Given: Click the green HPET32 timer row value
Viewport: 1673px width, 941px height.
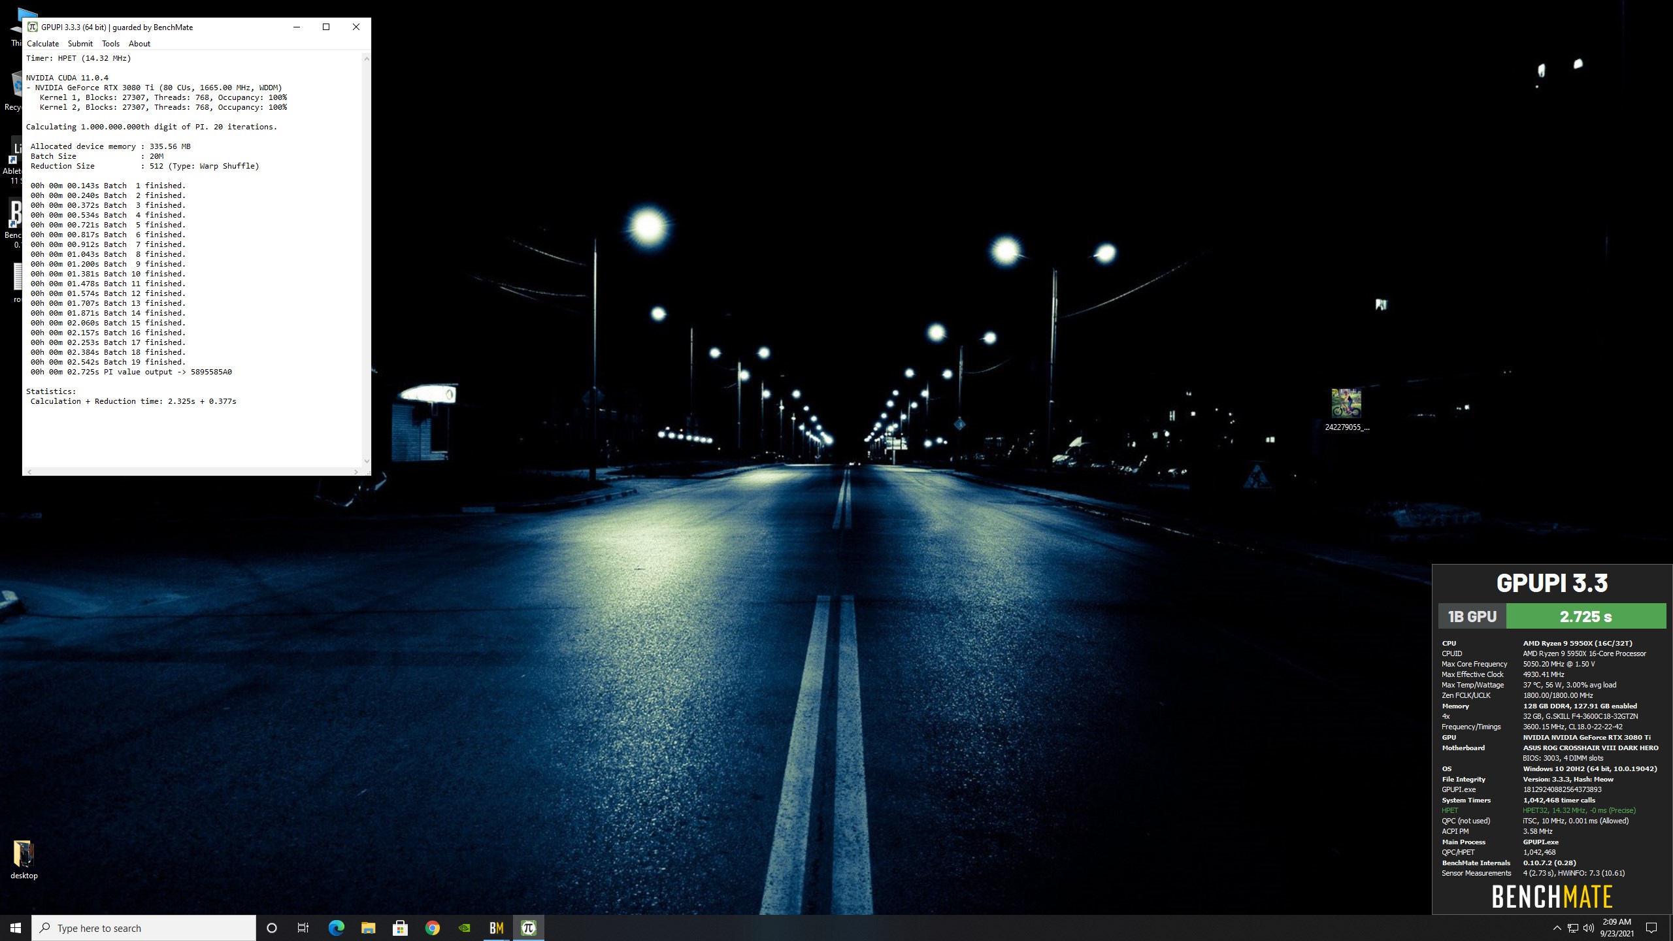Looking at the screenshot, I should (x=1579, y=810).
